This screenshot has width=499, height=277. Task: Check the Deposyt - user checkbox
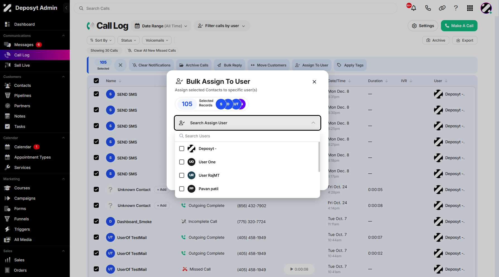pyautogui.click(x=182, y=149)
